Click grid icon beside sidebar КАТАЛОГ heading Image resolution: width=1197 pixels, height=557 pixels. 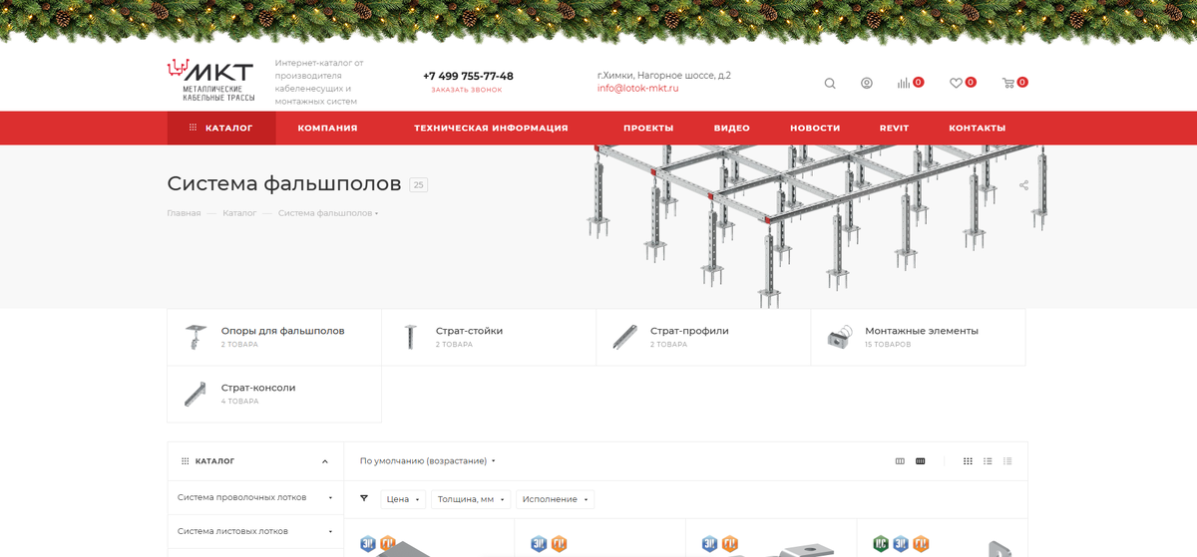185,462
